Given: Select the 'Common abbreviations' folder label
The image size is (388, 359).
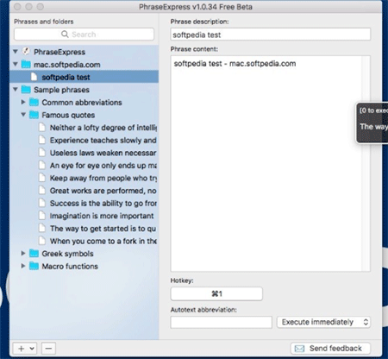Looking at the screenshot, I should tap(82, 103).
